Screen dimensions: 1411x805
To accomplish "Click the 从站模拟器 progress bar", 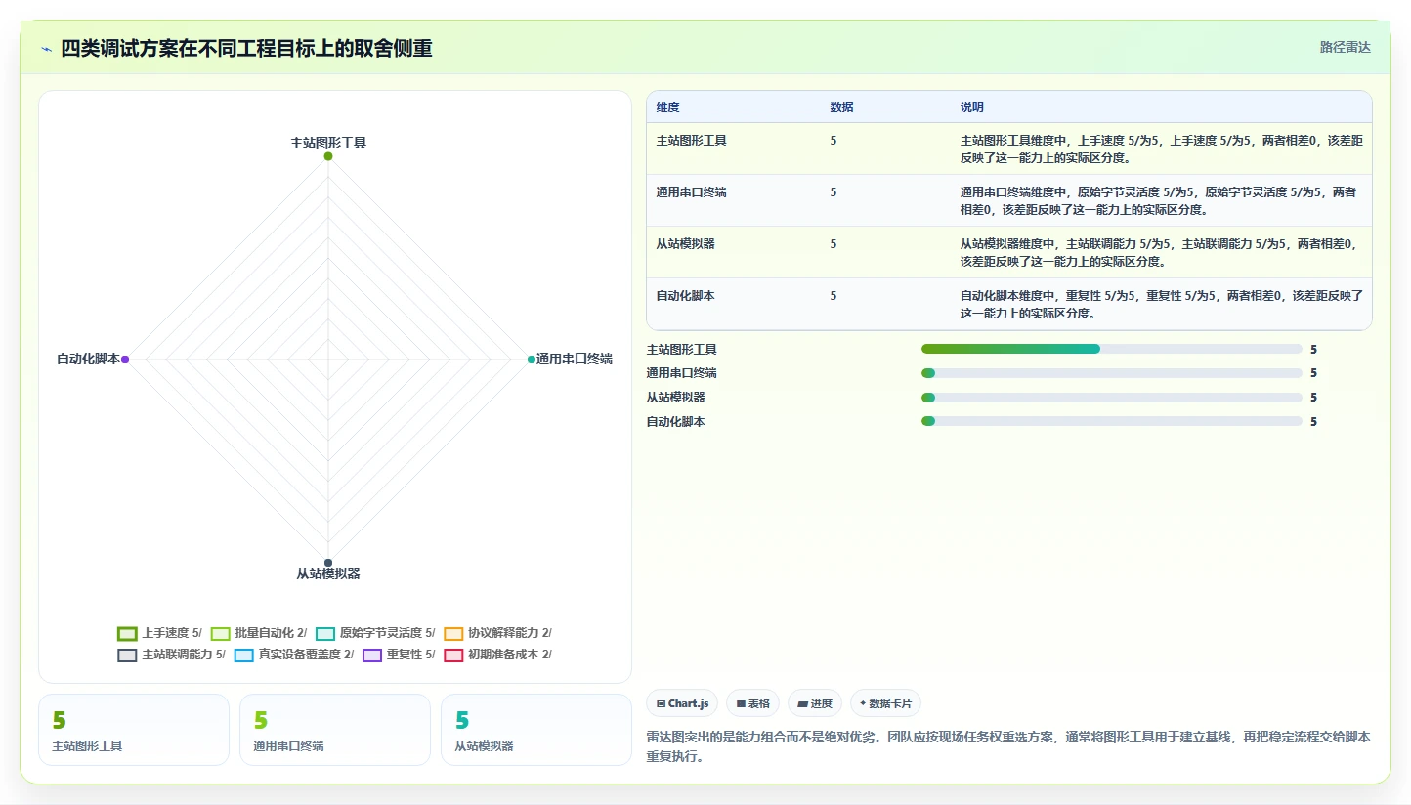I will pyautogui.click(x=1112, y=398).
